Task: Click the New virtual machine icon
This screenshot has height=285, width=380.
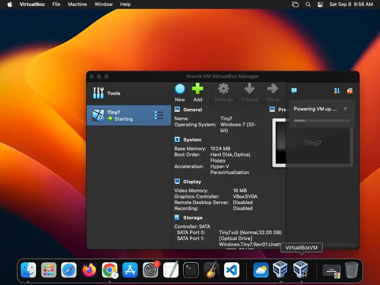Action: [x=180, y=89]
